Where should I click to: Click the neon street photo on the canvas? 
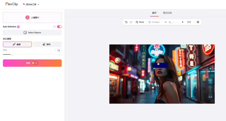click(162, 74)
